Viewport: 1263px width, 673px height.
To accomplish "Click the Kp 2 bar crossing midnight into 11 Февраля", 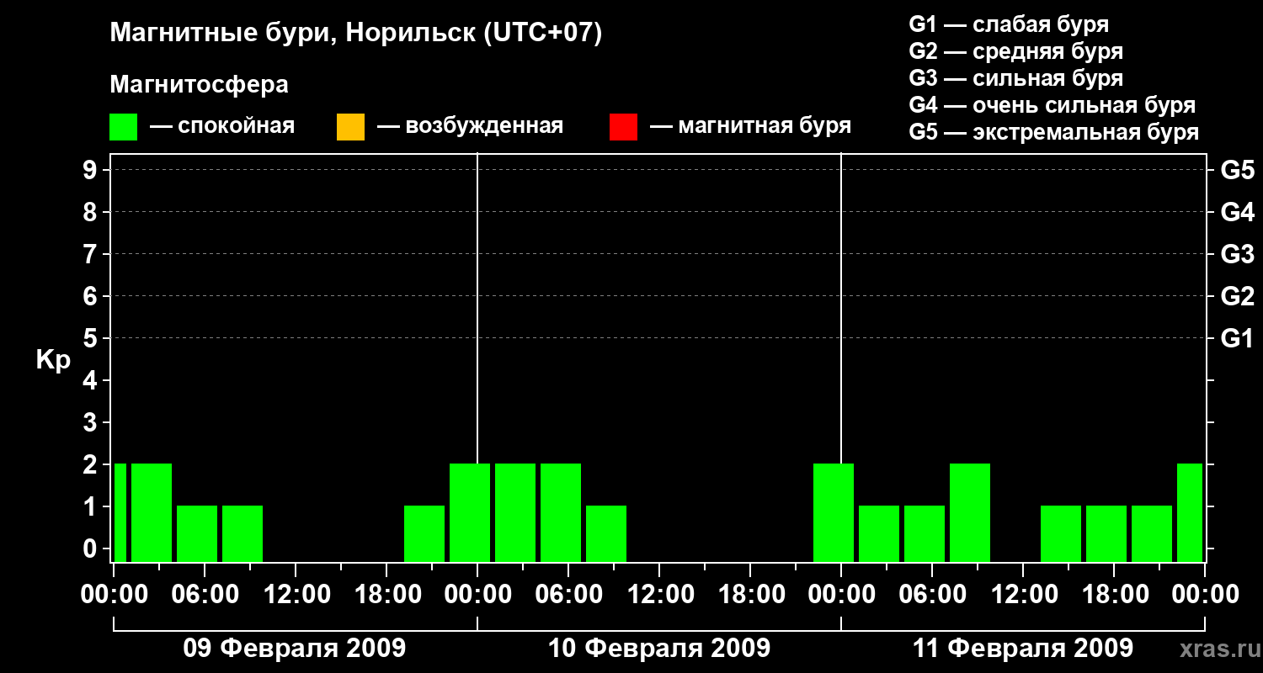I will click(x=834, y=512).
